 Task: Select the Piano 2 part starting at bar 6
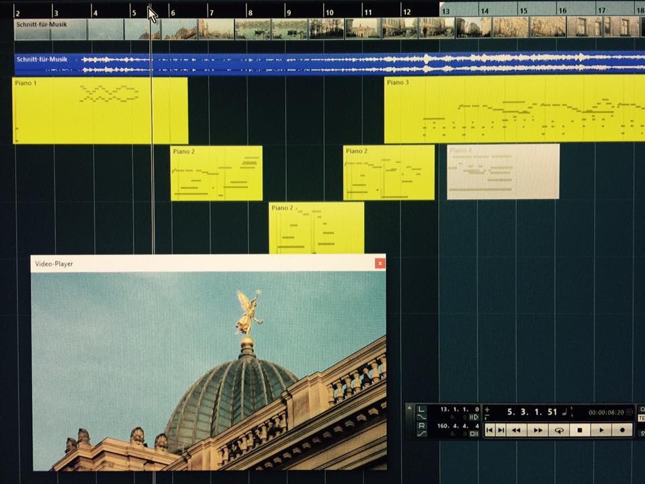216,173
